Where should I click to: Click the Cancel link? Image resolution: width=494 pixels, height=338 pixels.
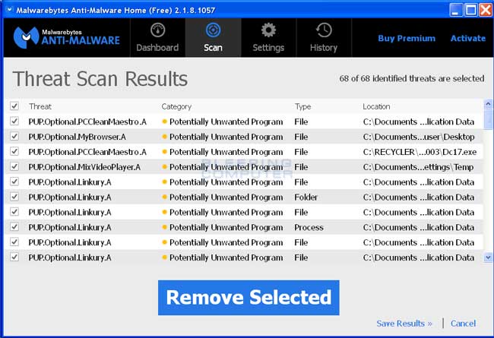[463, 324]
